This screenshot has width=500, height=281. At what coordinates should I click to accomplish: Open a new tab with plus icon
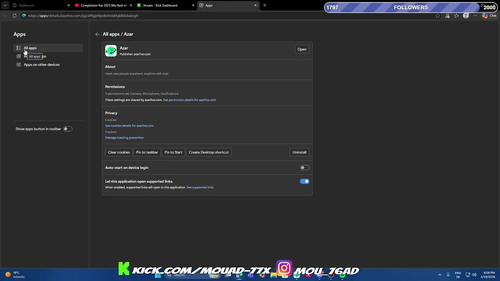tap(265, 5)
